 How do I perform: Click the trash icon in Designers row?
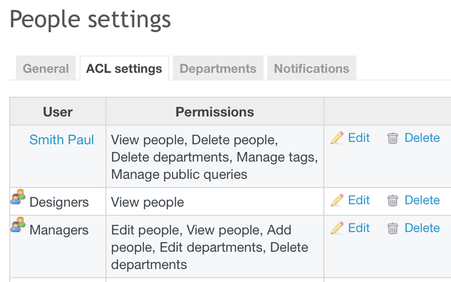(x=393, y=200)
